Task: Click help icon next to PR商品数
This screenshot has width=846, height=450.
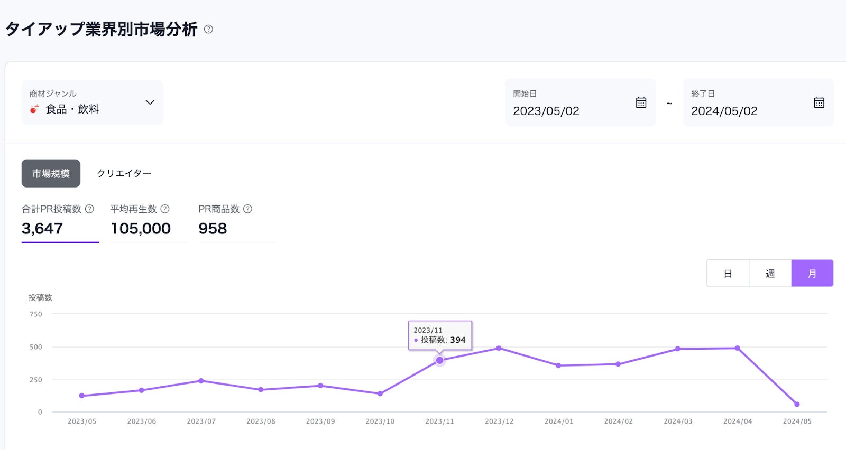Action: tap(247, 209)
